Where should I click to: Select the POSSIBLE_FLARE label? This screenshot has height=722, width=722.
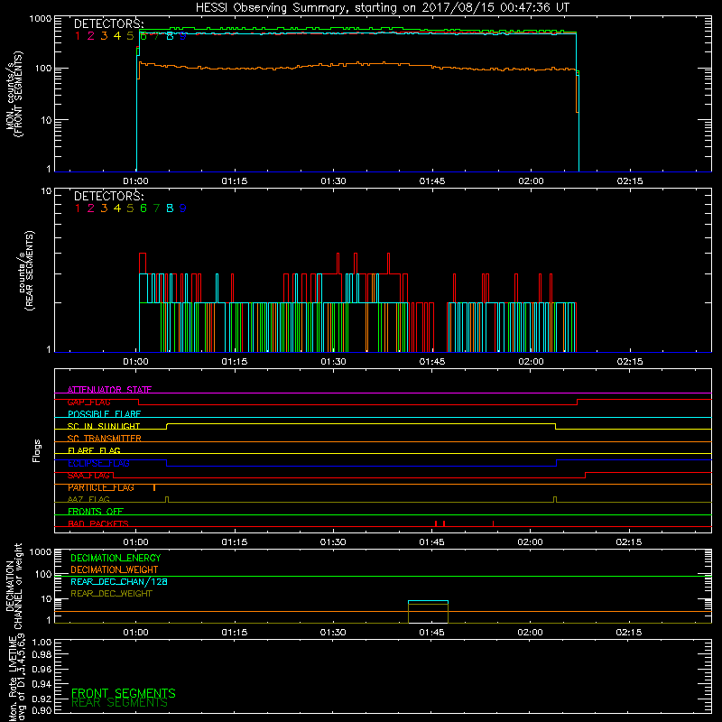point(104,414)
